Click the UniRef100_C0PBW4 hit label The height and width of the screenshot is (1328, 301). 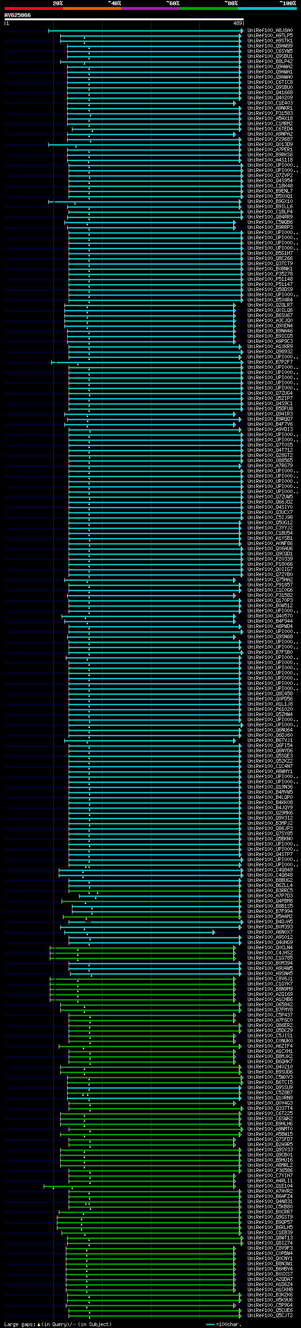[x=270, y=1254]
